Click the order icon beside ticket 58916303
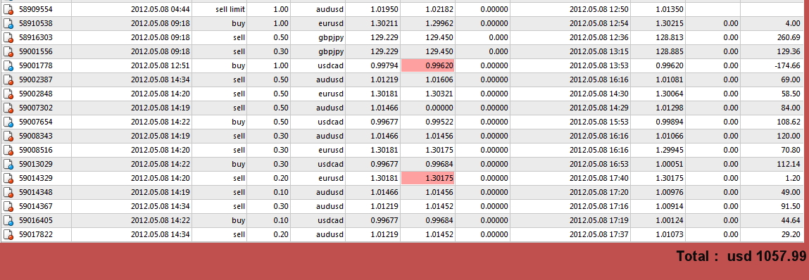This screenshot has height=280, width=809. coord(8,38)
